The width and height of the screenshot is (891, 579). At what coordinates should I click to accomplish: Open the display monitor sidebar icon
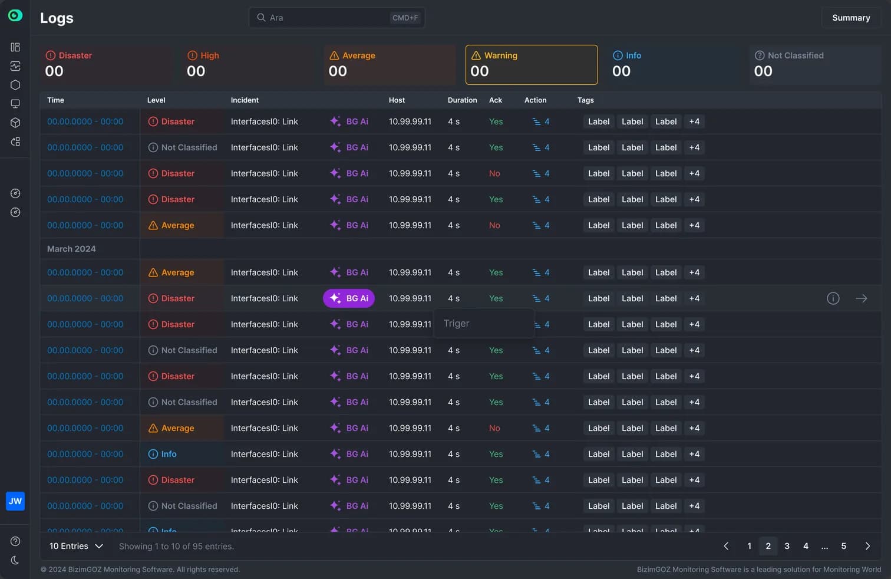point(15,104)
